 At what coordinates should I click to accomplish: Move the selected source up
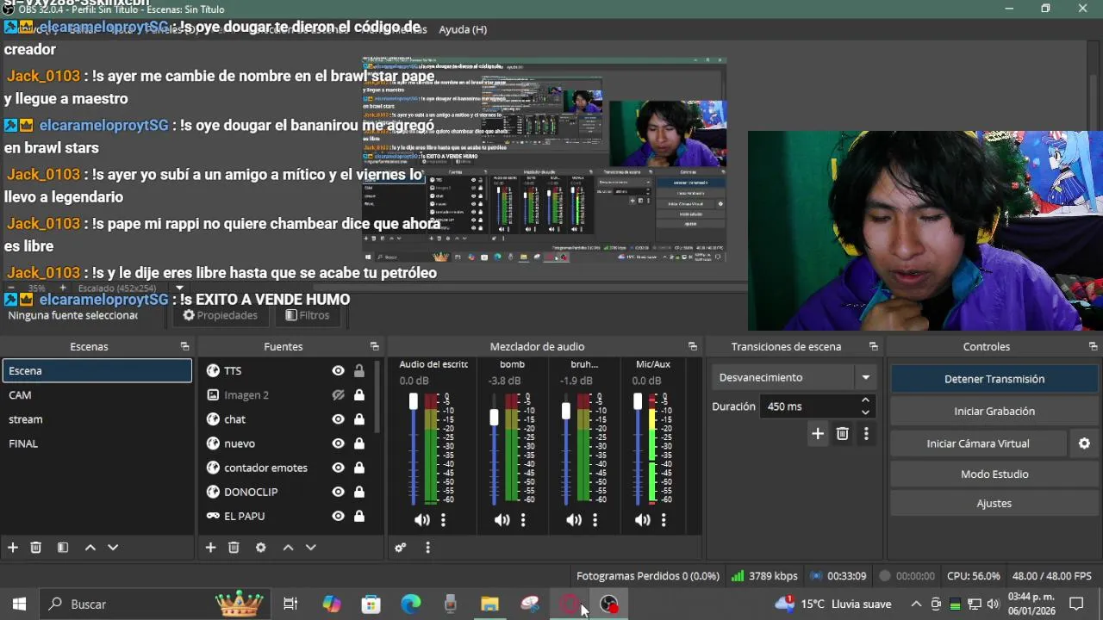click(x=288, y=548)
